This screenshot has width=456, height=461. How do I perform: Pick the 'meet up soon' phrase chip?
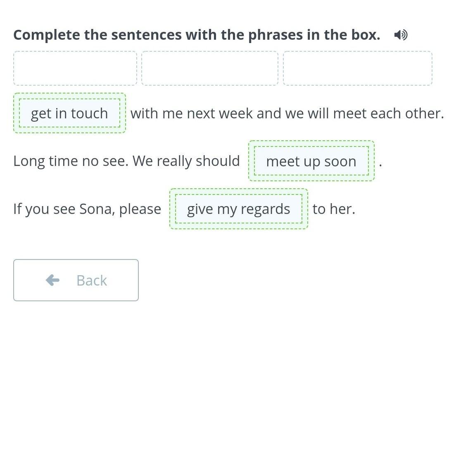(x=311, y=161)
